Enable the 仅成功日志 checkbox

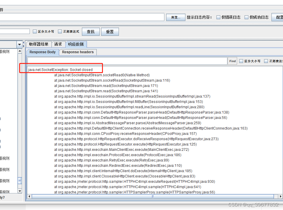pyautogui.click(x=246, y=17)
